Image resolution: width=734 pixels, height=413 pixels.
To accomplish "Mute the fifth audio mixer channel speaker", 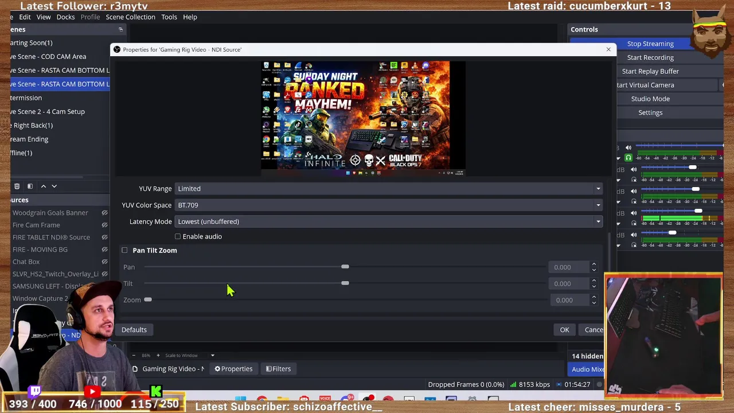I will click(x=634, y=235).
